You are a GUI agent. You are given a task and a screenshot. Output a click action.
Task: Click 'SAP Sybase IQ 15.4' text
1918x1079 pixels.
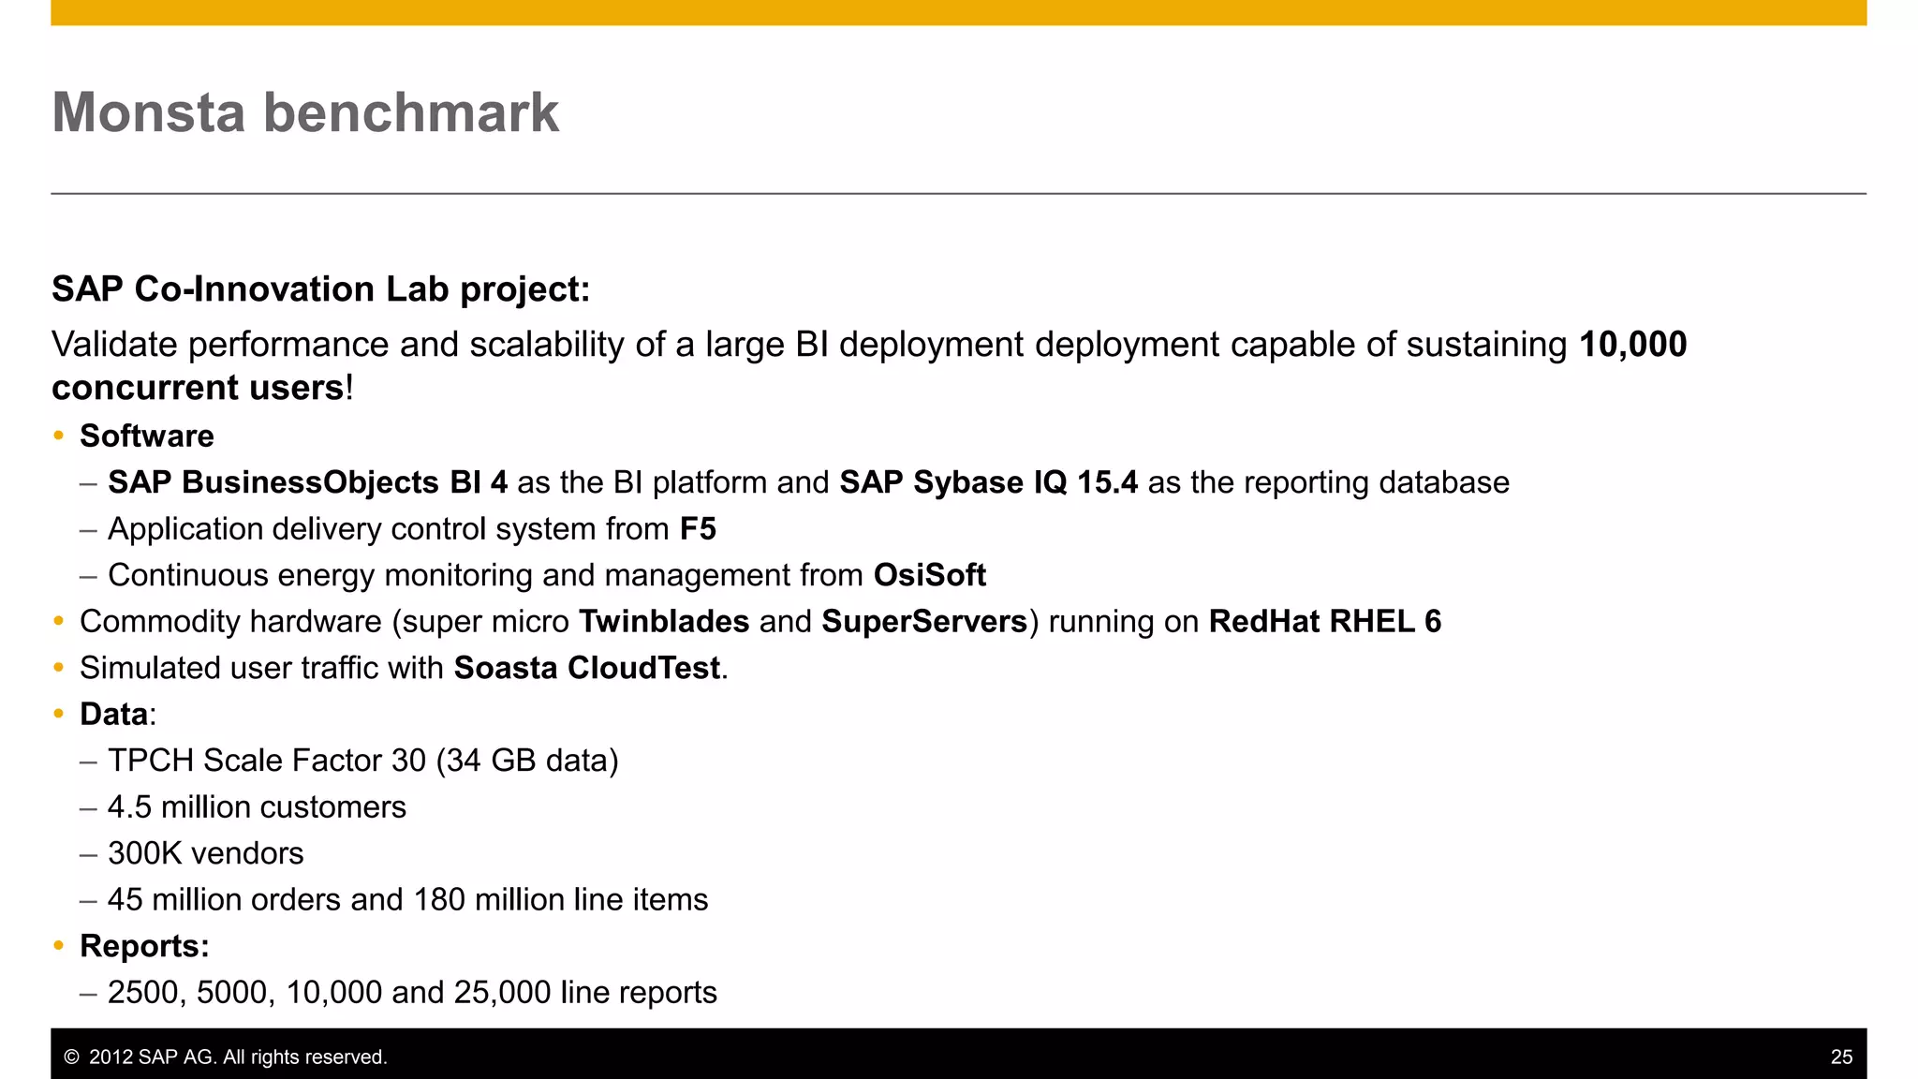pyautogui.click(x=988, y=482)
